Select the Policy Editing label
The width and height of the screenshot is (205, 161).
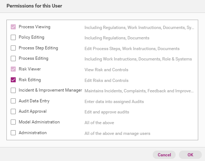(x=31, y=37)
